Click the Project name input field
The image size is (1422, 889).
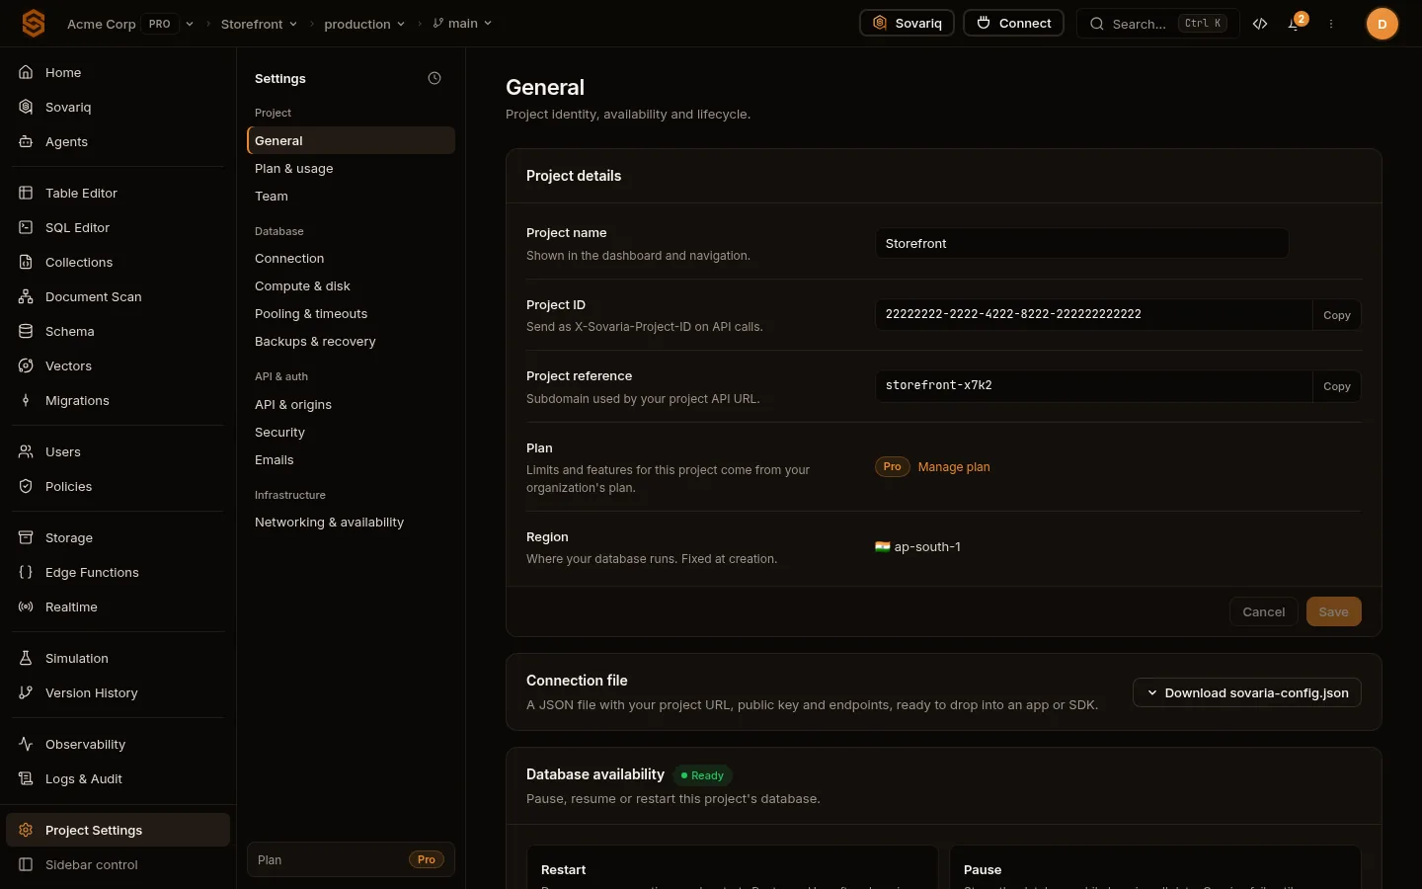pyautogui.click(x=1081, y=243)
